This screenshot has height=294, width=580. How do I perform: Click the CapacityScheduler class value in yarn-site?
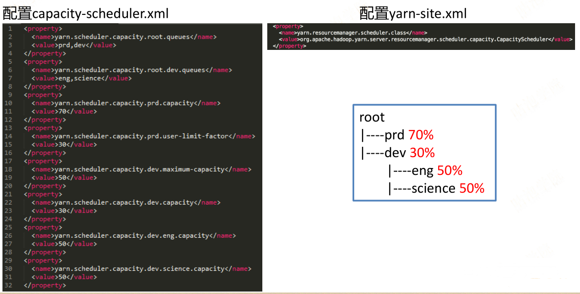pos(423,39)
